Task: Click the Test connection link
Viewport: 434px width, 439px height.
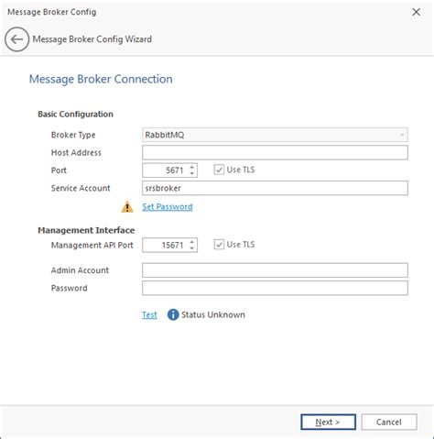Action: (149, 314)
